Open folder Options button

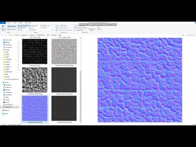[x=99, y=27]
